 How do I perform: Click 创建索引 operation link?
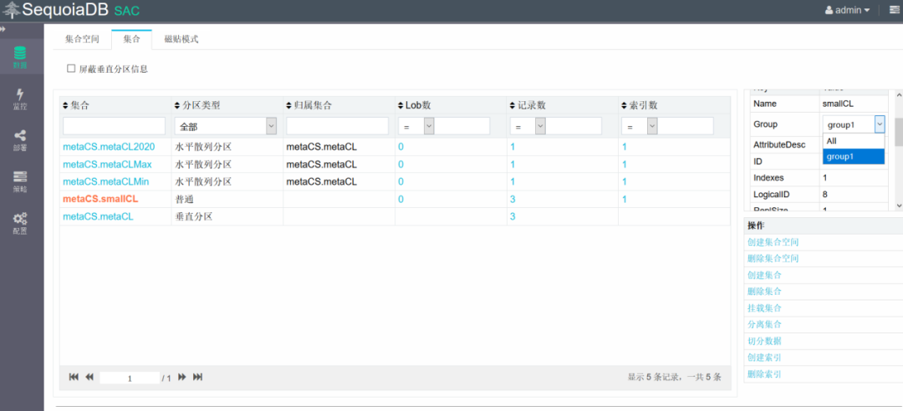pyautogui.click(x=764, y=358)
